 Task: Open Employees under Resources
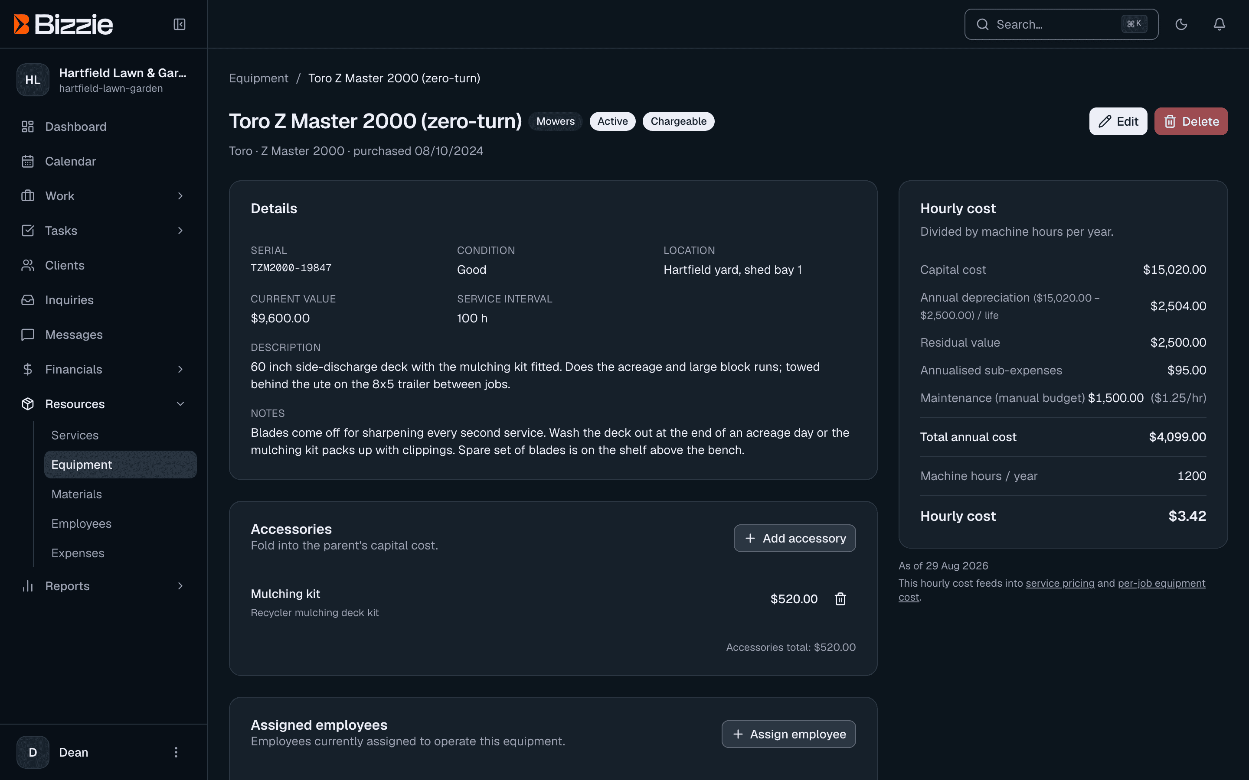(x=120, y=523)
